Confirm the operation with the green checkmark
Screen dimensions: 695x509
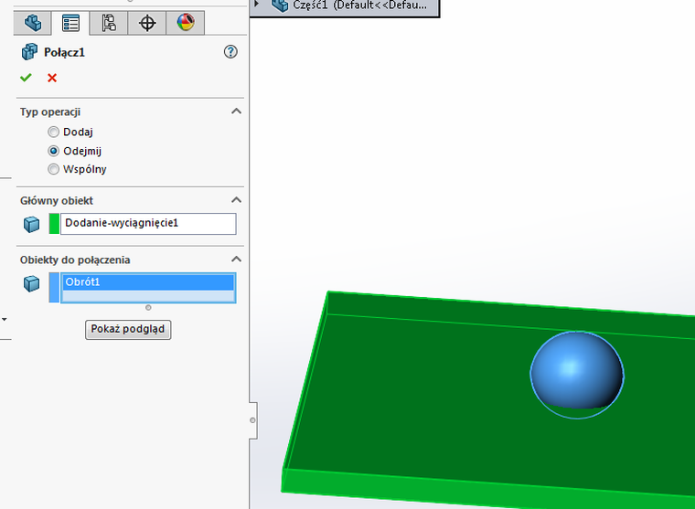click(x=26, y=78)
